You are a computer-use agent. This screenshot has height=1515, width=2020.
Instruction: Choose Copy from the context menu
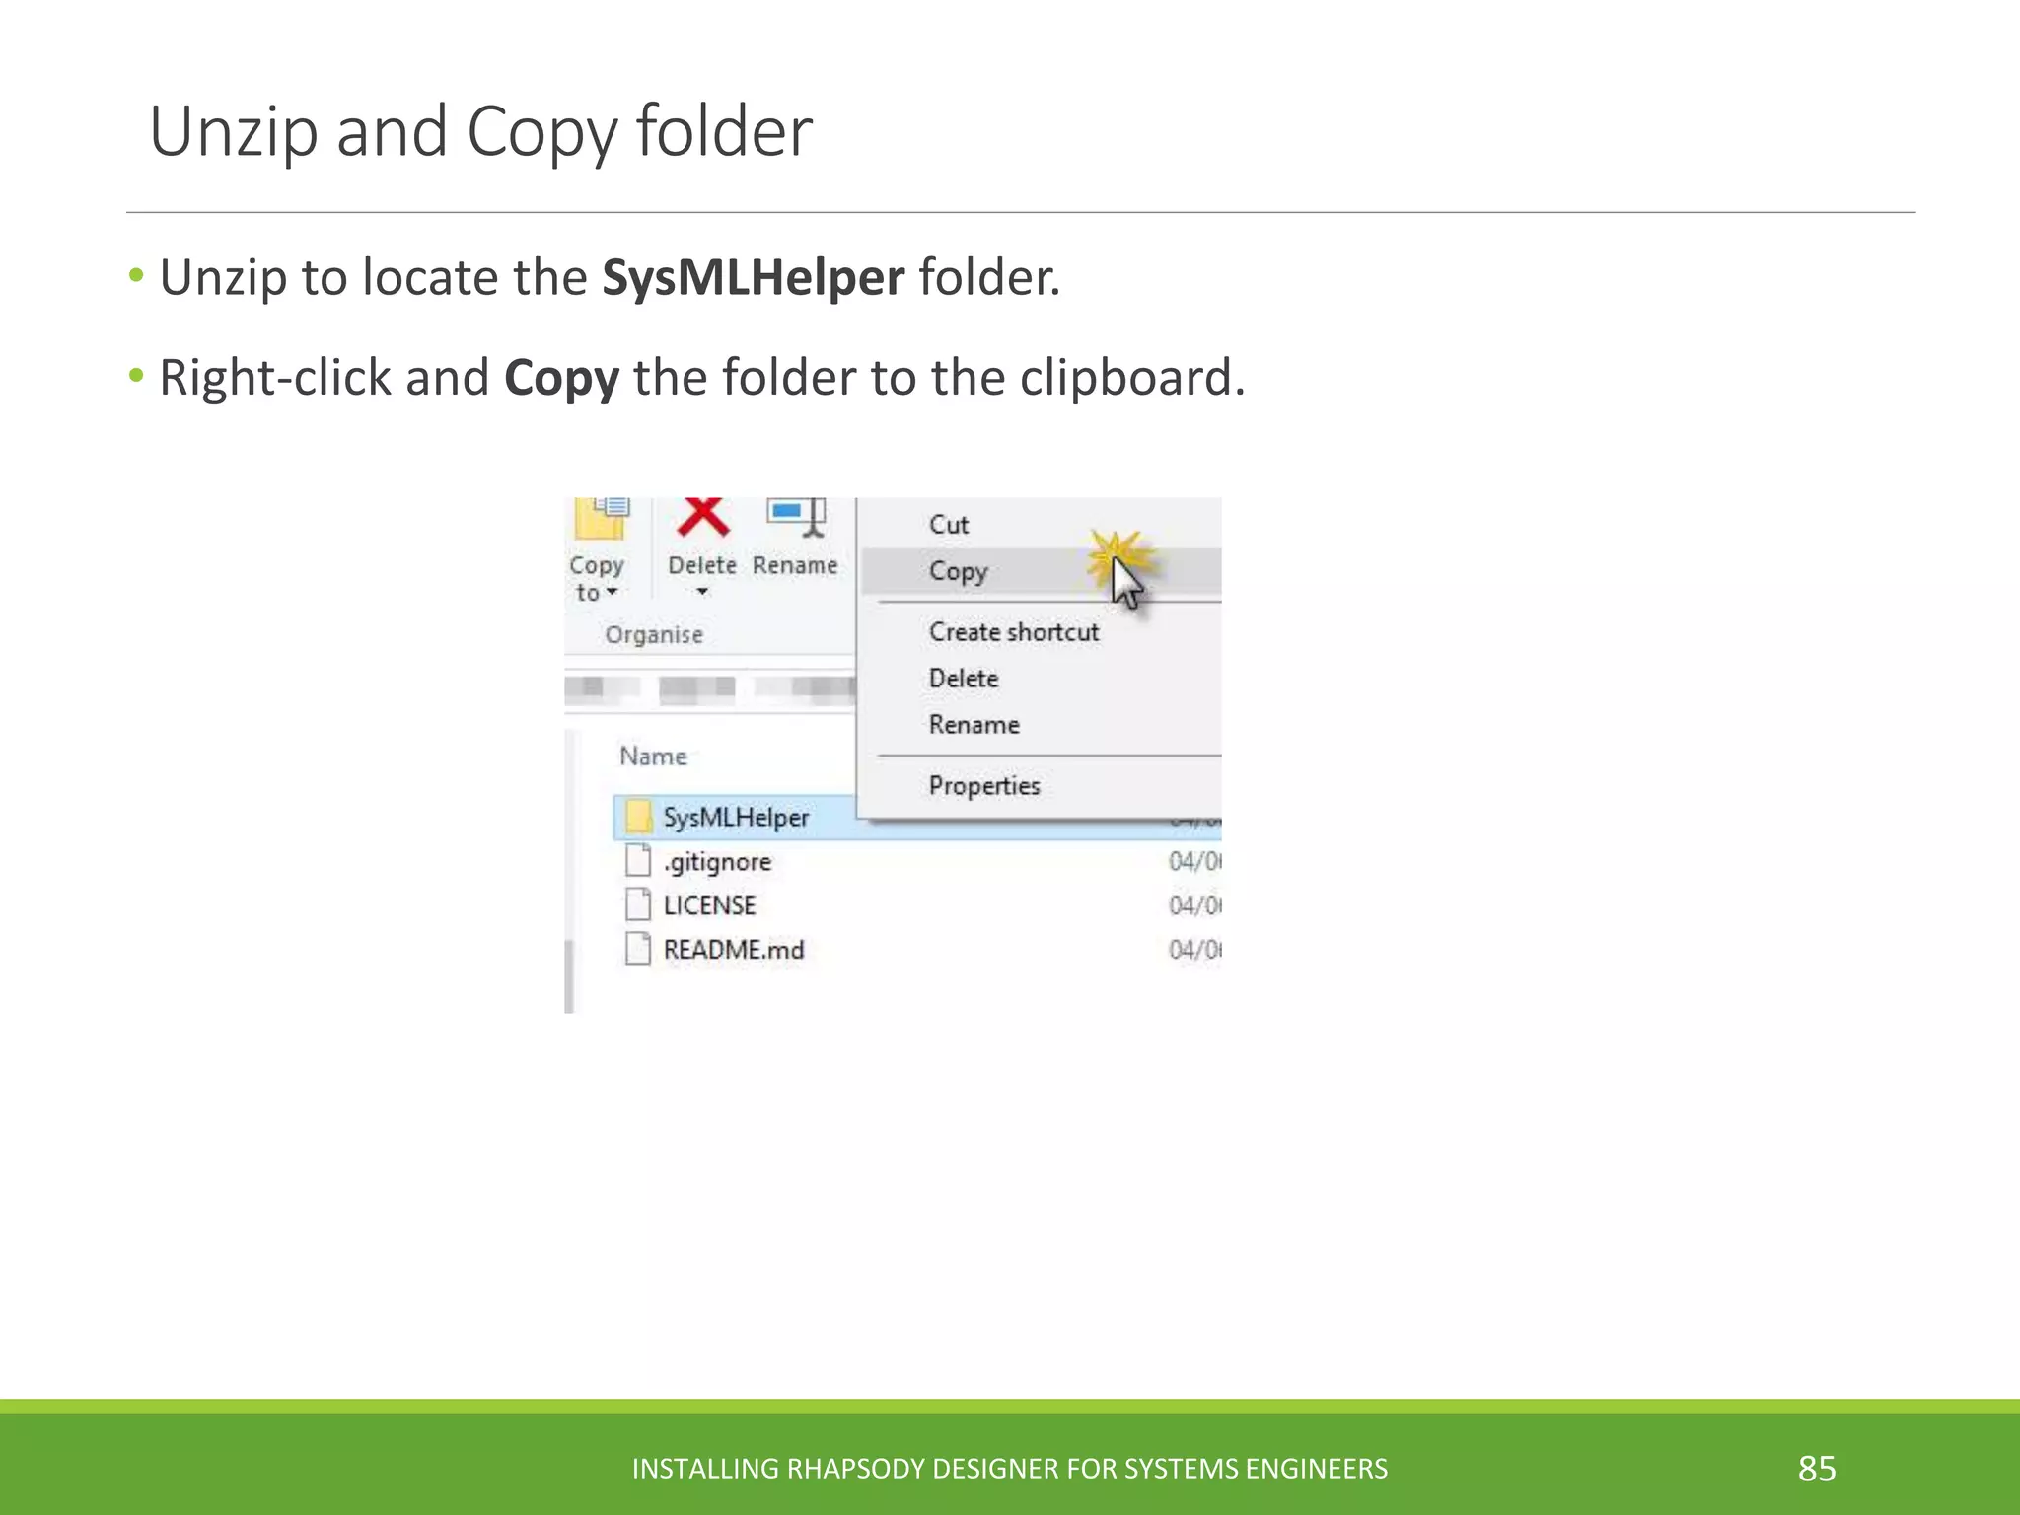tap(1042, 571)
